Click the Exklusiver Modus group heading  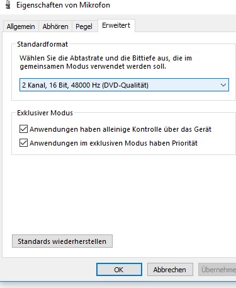point(45,113)
